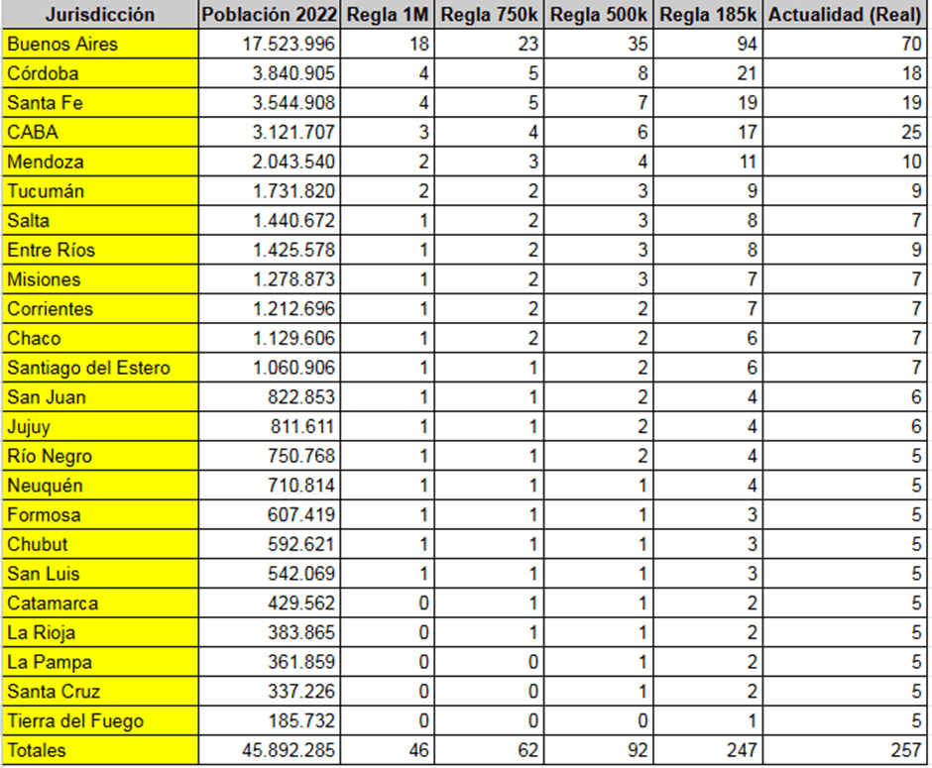Click the Río Negro population cell 750.768
Screen dimensions: 932x768
(x=269, y=456)
